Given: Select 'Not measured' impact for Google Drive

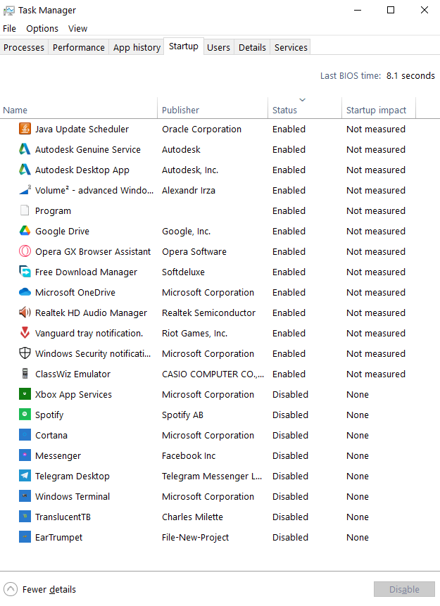Looking at the screenshot, I should pos(376,231).
